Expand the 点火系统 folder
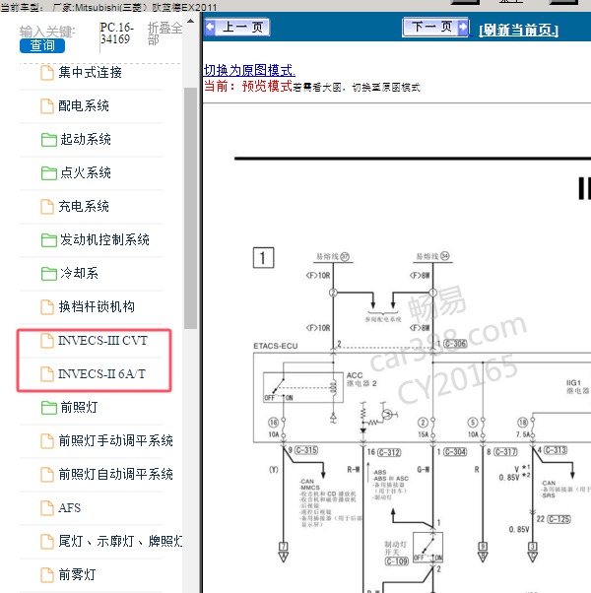The image size is (591, 593). pyautogui.click(x=86, y=172)
